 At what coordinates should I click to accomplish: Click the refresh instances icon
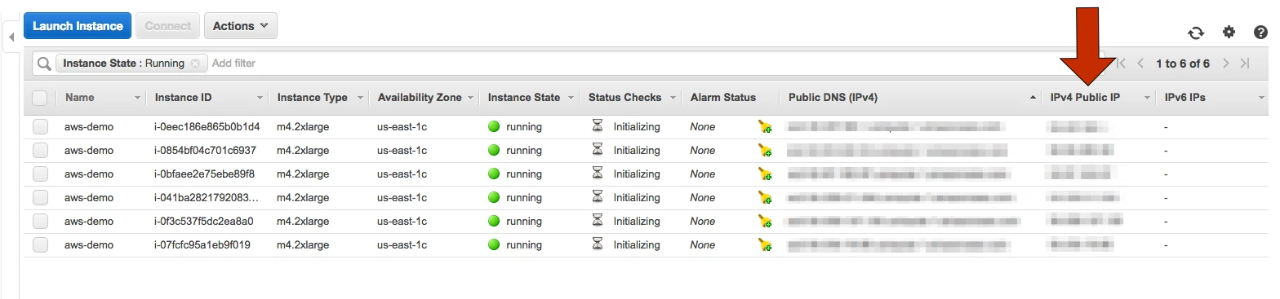click(1196, 33)
